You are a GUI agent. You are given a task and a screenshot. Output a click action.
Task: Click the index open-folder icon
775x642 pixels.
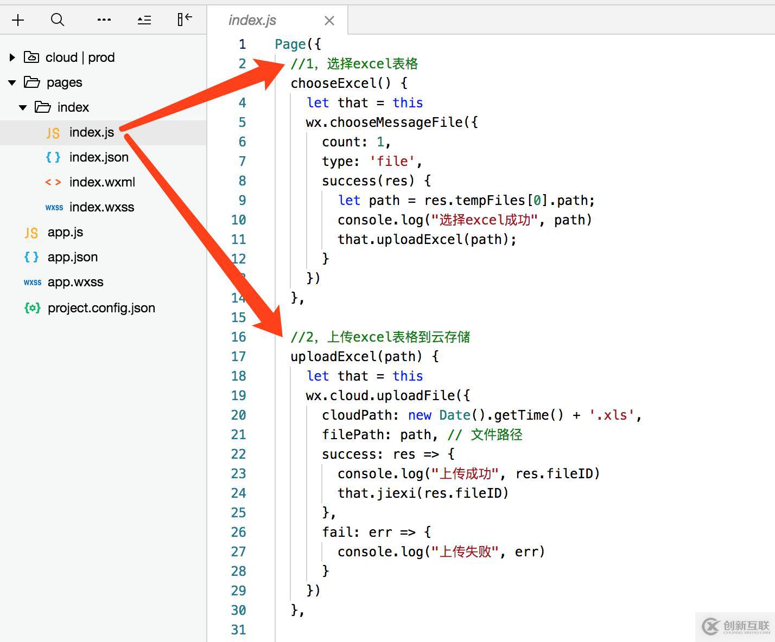(x=43, y=107)
